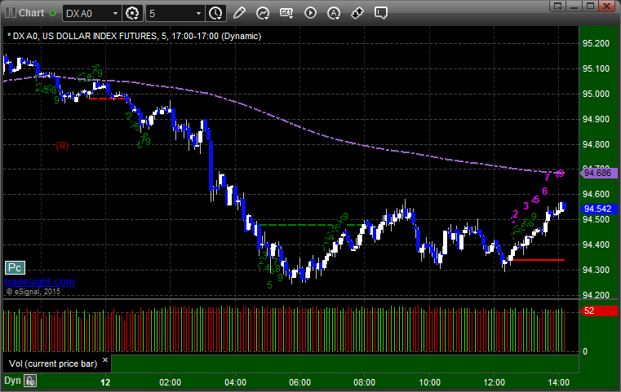Close the Vol study panel tab
This screenshot has height=392, width=621.
(105, 360)
